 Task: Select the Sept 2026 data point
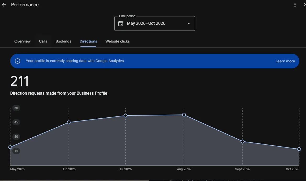242,141
